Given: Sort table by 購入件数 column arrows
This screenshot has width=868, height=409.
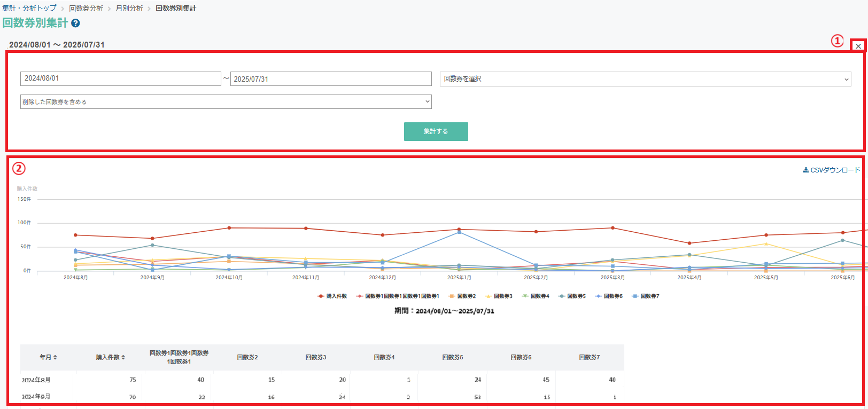Looking at the screenshot, I should pos(123,357).
